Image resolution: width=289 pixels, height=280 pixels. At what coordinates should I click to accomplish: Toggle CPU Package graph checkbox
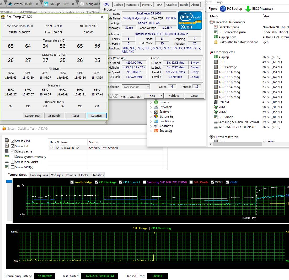coord(97,182)
